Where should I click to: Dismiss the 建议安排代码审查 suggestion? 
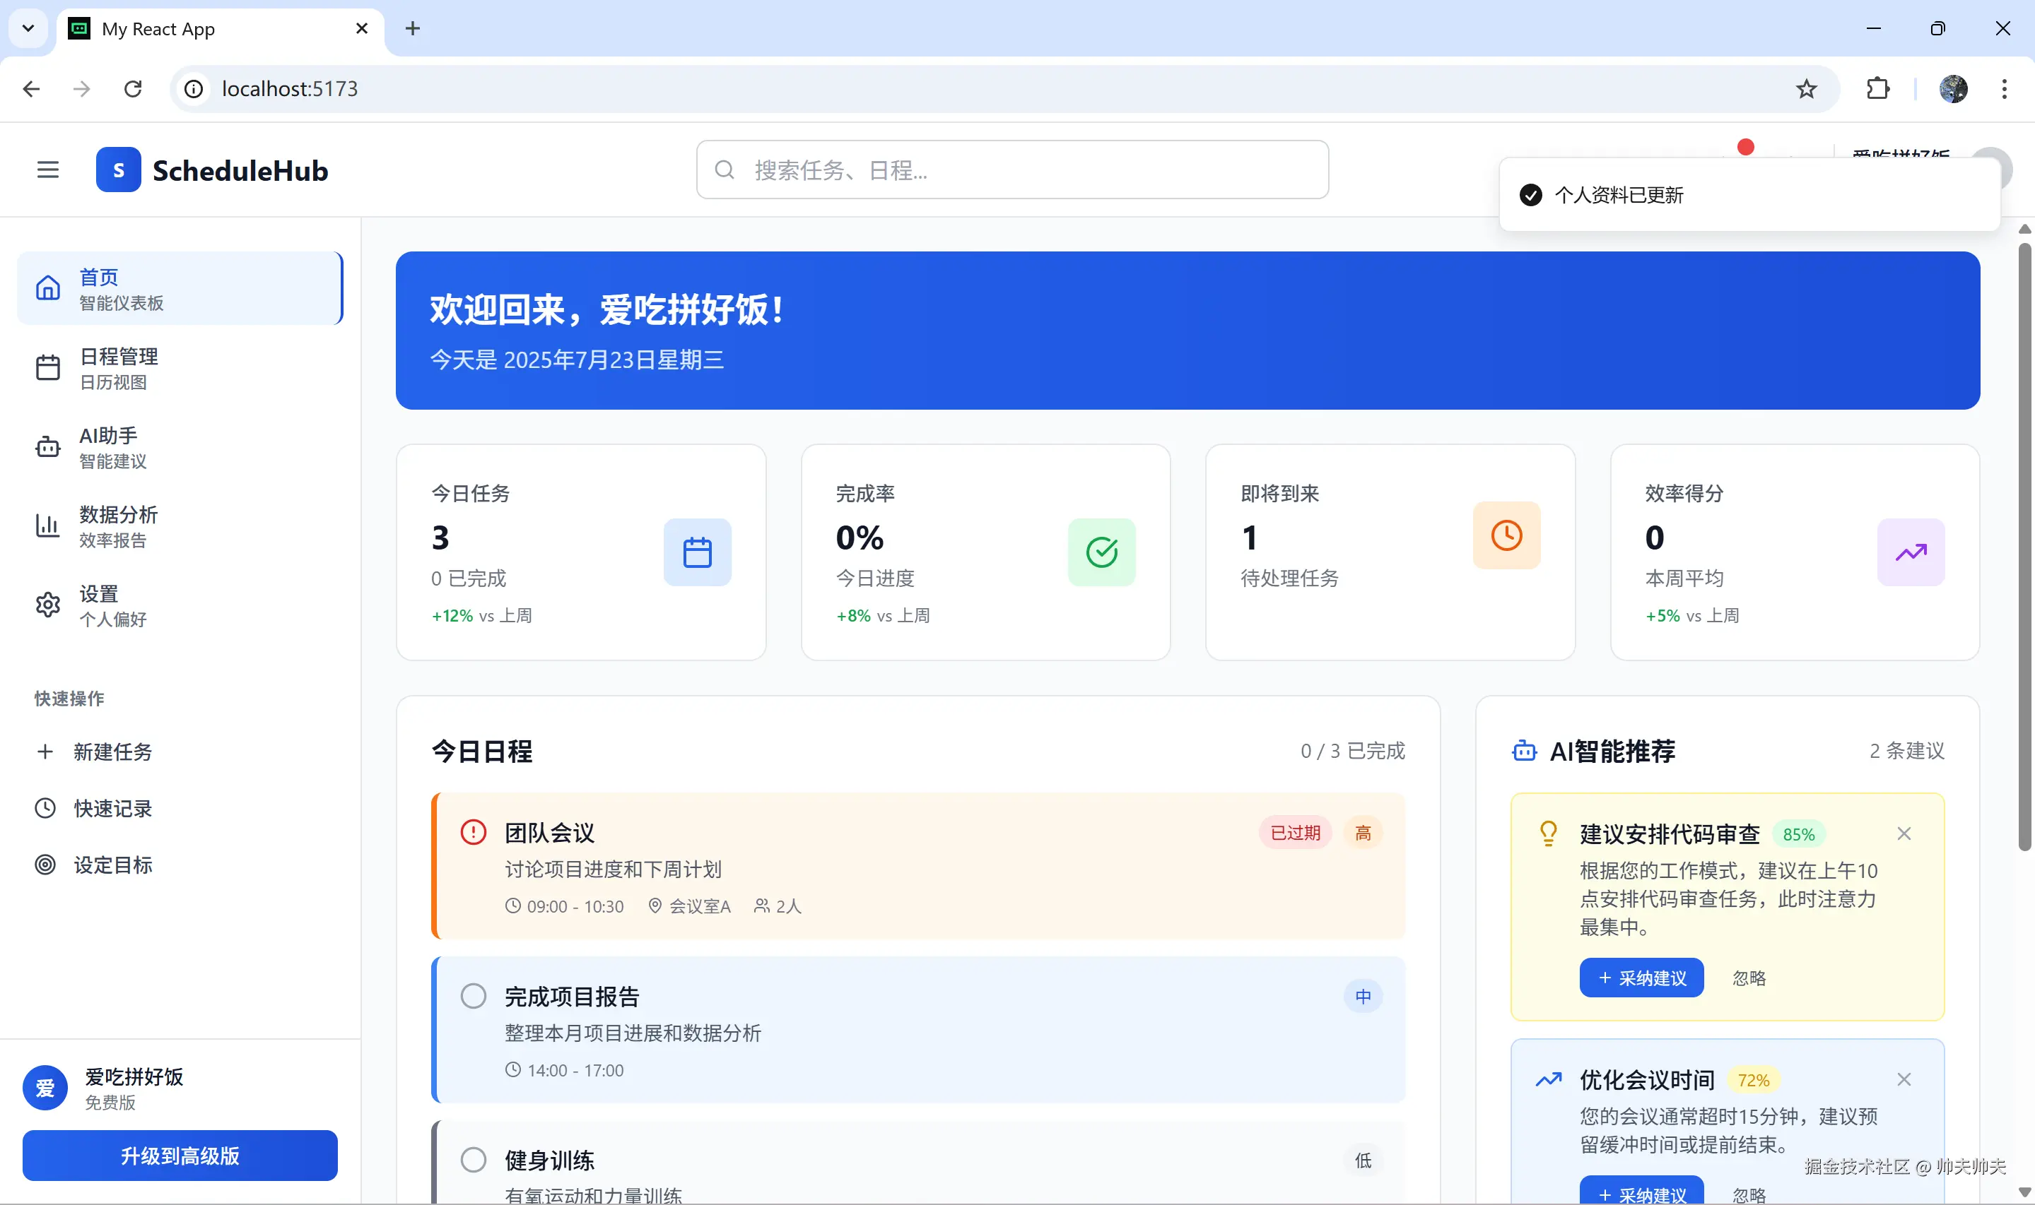click(1904, 833)
